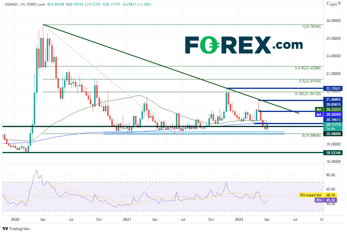Image resolution: width=347 pixels, height=234 pixels.
Task: Select the 1(25.78360) Fibonacci label
Action: point(311,27)
